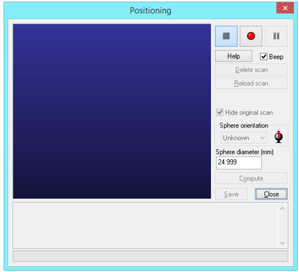
Task: Click the Sphere diameter (mm) label
Action: tap(244, 152)
